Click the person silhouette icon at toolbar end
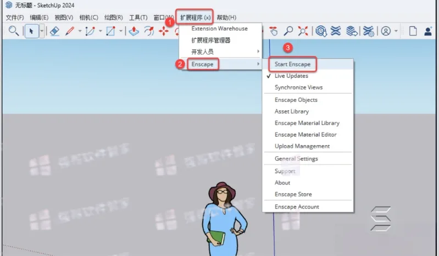439x256 pixels. (428, 31)
